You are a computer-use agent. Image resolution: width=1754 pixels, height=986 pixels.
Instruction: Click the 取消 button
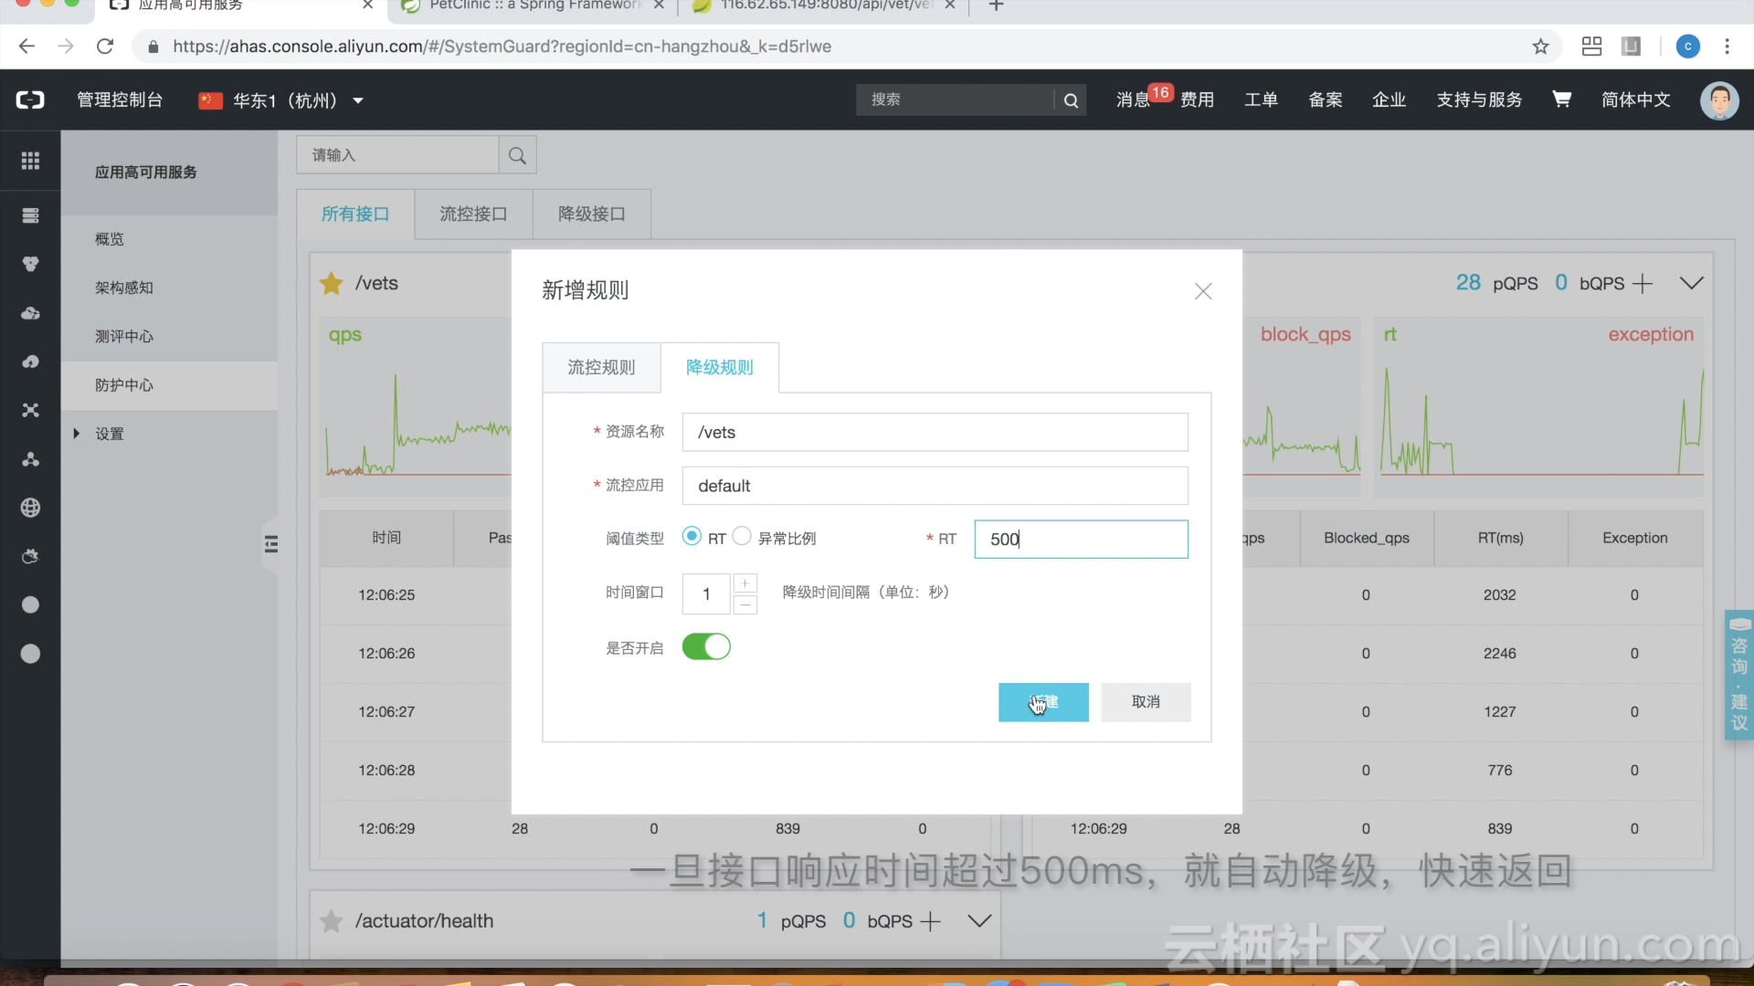coord(1145,702)
